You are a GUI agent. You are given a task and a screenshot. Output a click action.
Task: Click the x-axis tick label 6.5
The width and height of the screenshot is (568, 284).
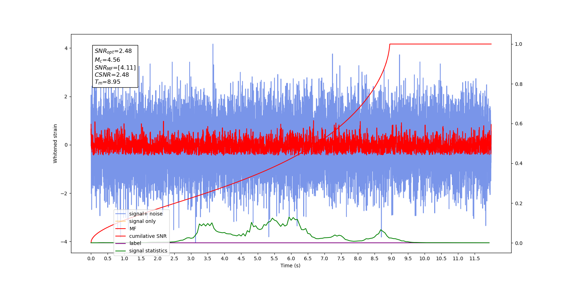(x=308, y=258)
